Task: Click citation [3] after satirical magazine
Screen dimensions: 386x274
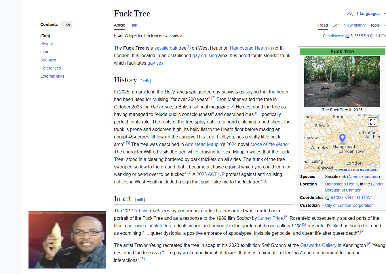Action: point(233,106)
